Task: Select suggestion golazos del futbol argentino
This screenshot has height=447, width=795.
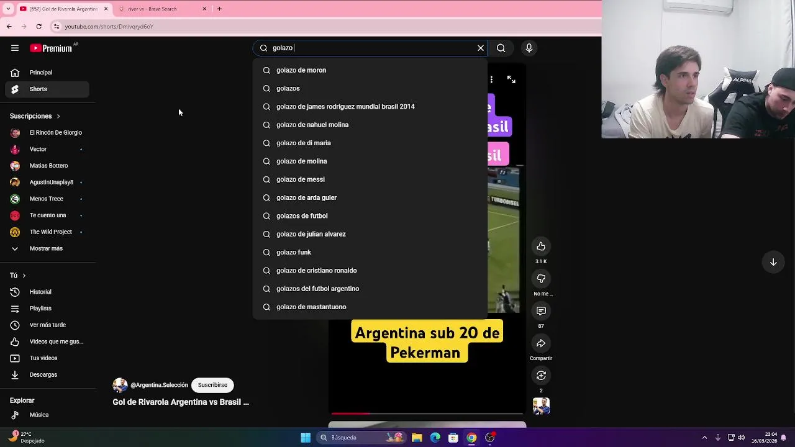Action: pyautogui.click(x=370, y=289)
